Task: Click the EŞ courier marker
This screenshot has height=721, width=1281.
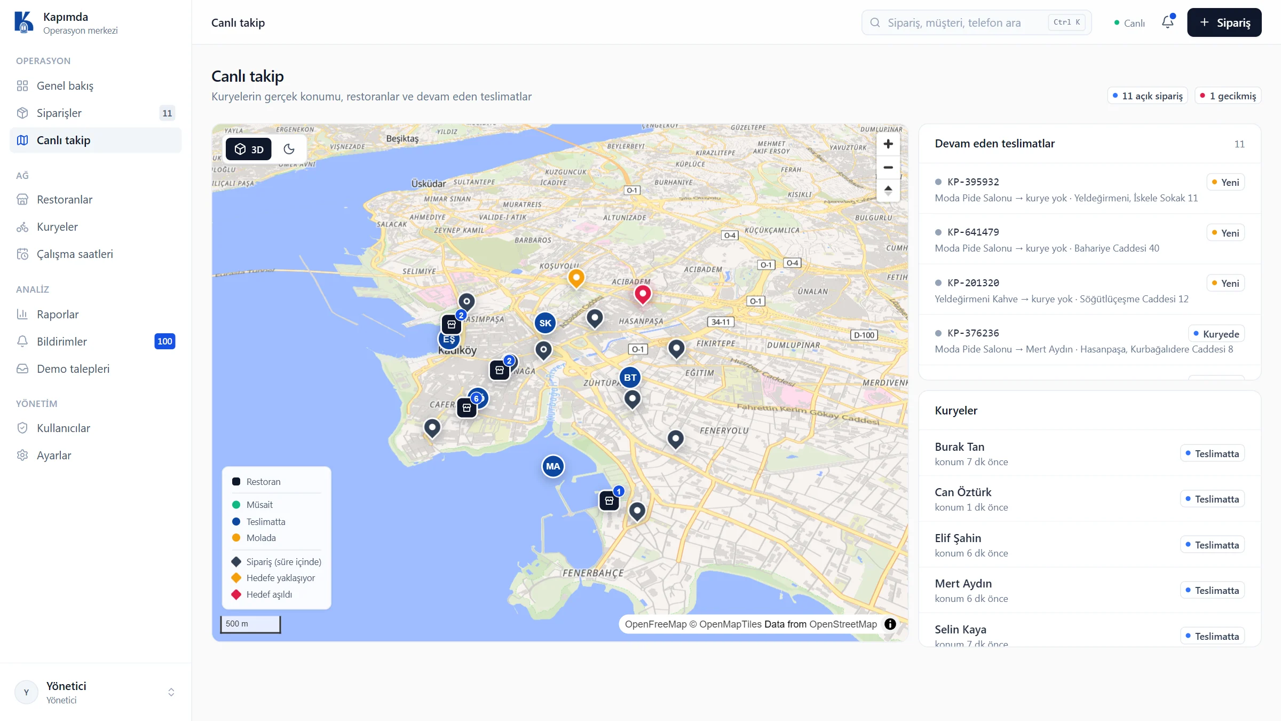Action: click(449, 340)
